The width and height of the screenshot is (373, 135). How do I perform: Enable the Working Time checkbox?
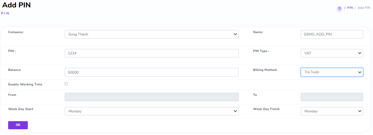click(66, 84)
